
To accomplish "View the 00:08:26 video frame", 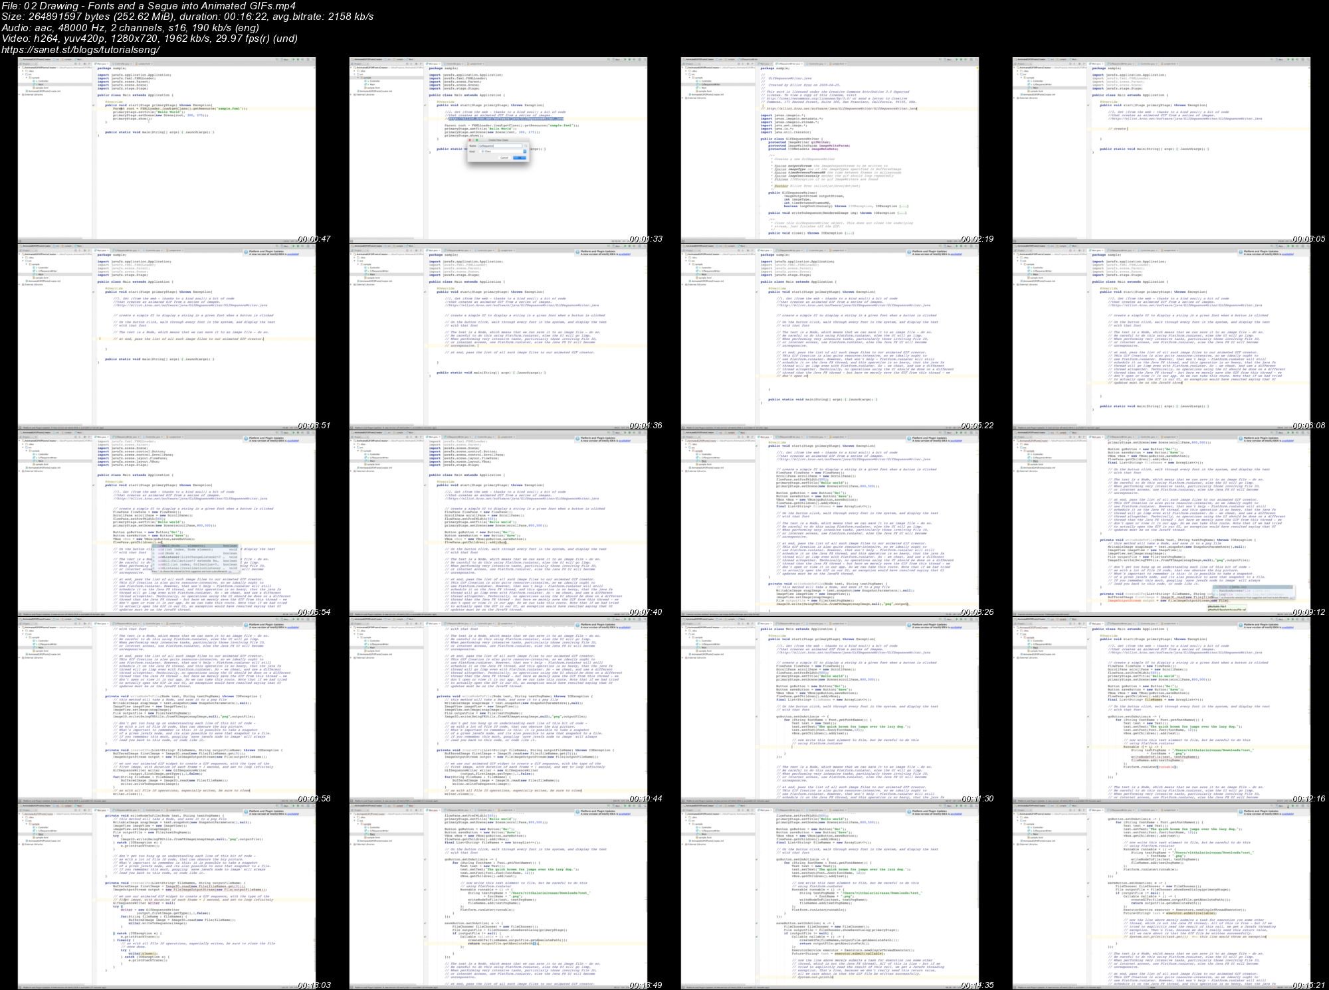I will (x=831, y=523).
